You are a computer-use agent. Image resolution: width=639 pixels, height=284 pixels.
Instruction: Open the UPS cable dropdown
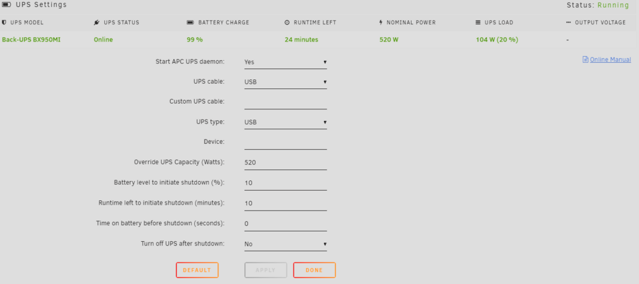tap(285, 82)
